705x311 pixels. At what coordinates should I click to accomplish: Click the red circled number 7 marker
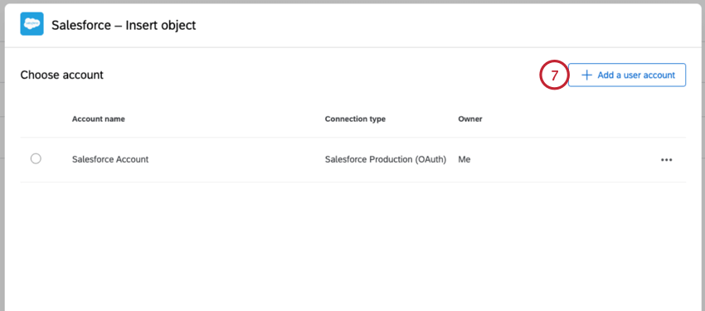click(x=554, y=75)
